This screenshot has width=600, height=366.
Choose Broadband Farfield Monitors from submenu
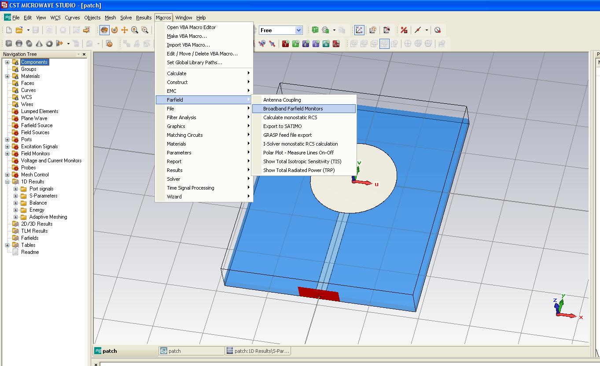pyautogui.click(x=293, y=109)
